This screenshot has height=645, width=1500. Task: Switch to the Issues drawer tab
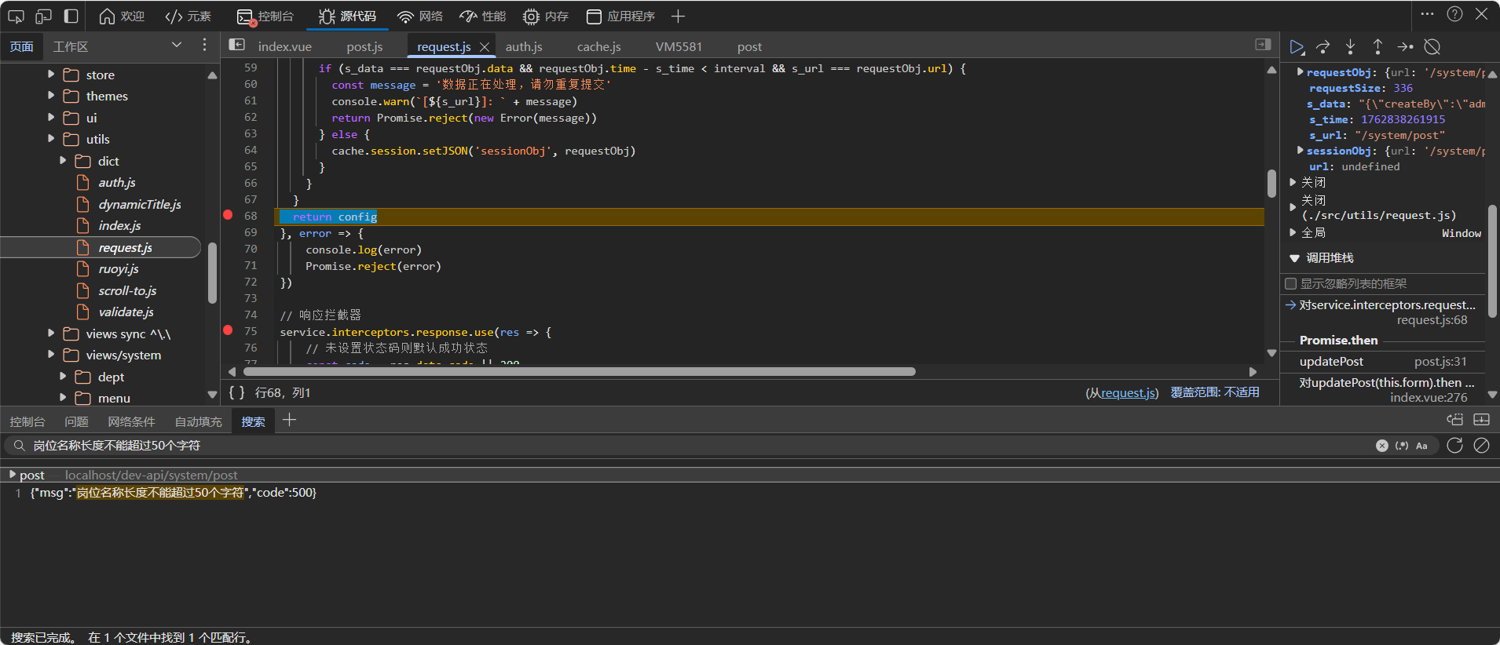tap(76, 421)
